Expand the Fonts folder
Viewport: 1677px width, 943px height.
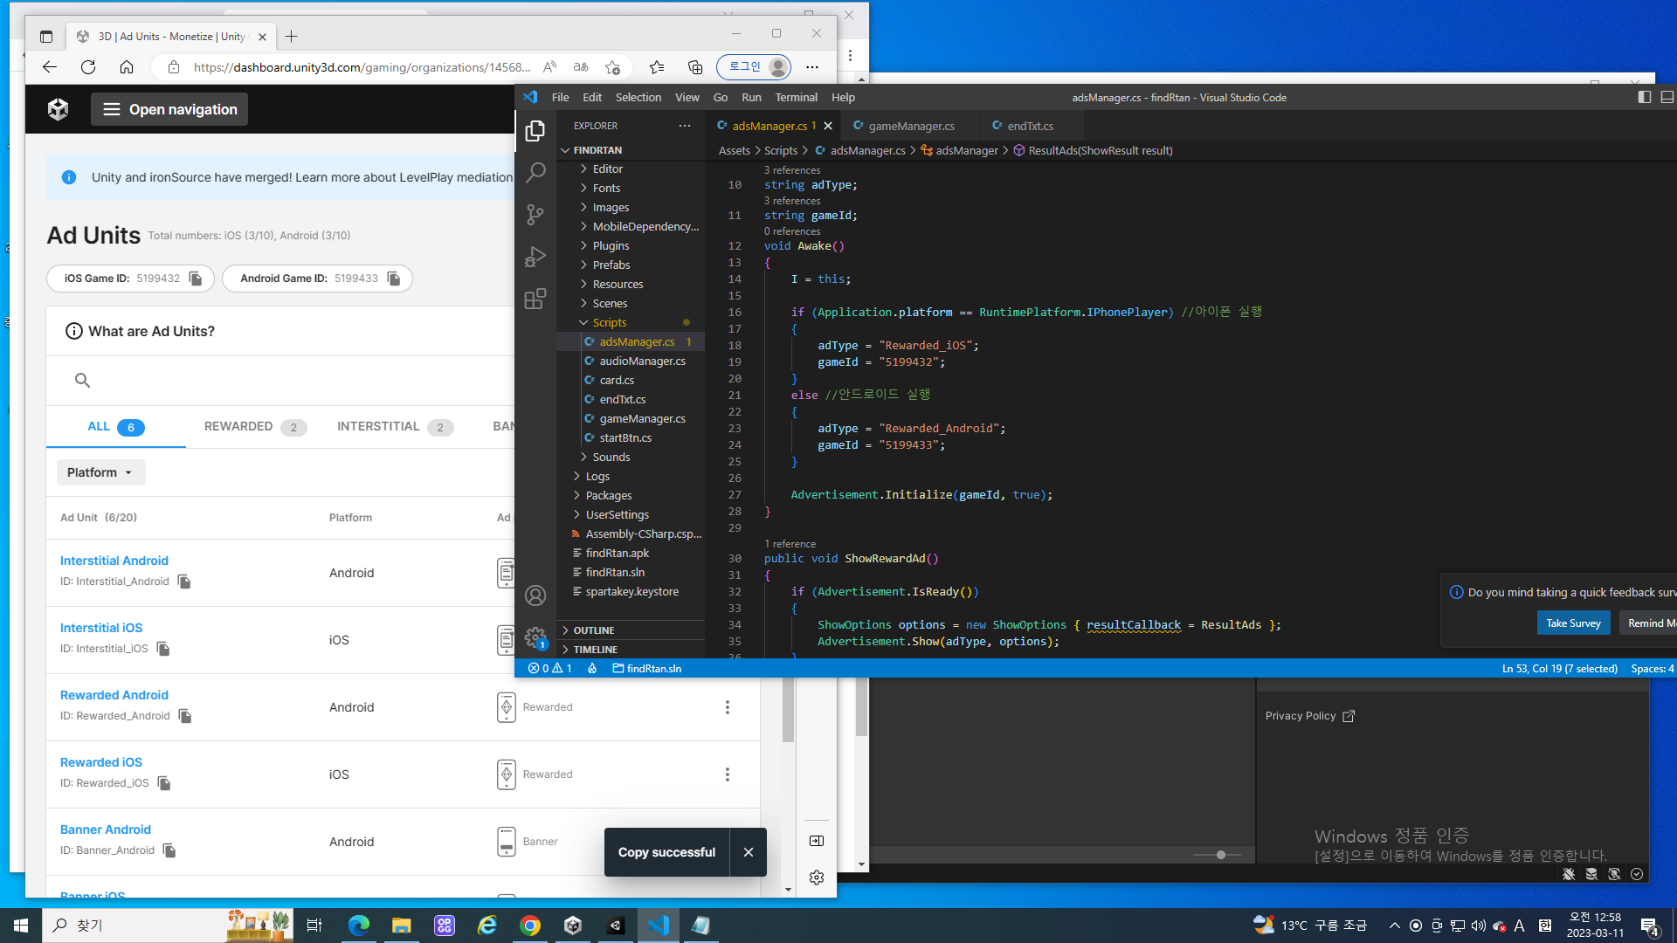point(606,189)
